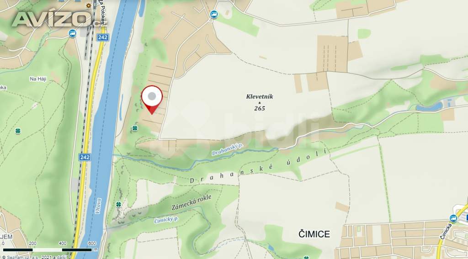468x259 pixels.
Task: Click the Drahanské údolí valley label
Action: point(259,167)
